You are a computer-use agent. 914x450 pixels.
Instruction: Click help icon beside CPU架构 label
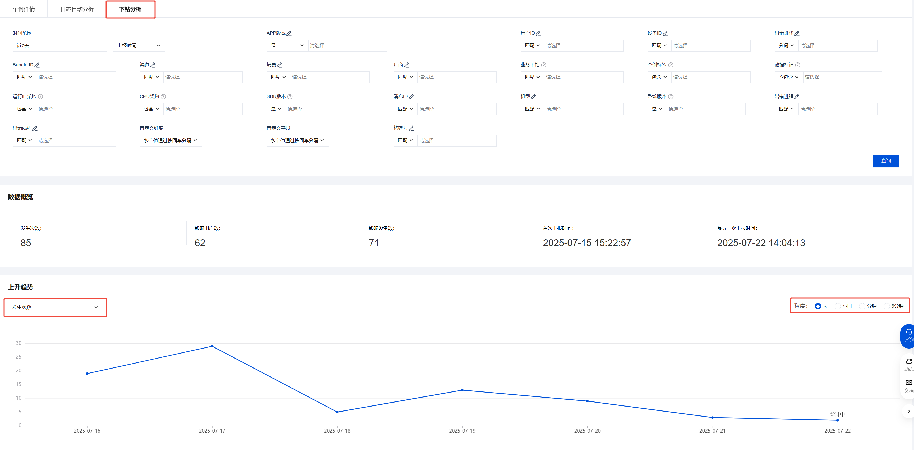163,96
